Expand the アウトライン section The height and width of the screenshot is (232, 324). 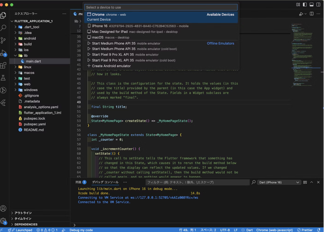[40, 213]
